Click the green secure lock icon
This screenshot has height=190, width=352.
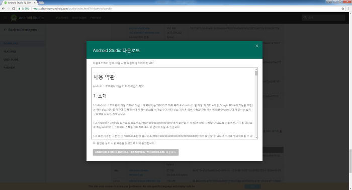pyautogui.click(x=20, y=9)
